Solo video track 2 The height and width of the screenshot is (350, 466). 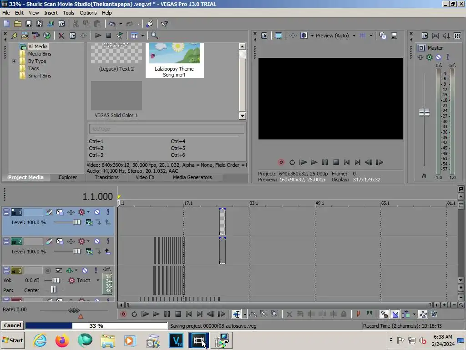pos(108,242)
